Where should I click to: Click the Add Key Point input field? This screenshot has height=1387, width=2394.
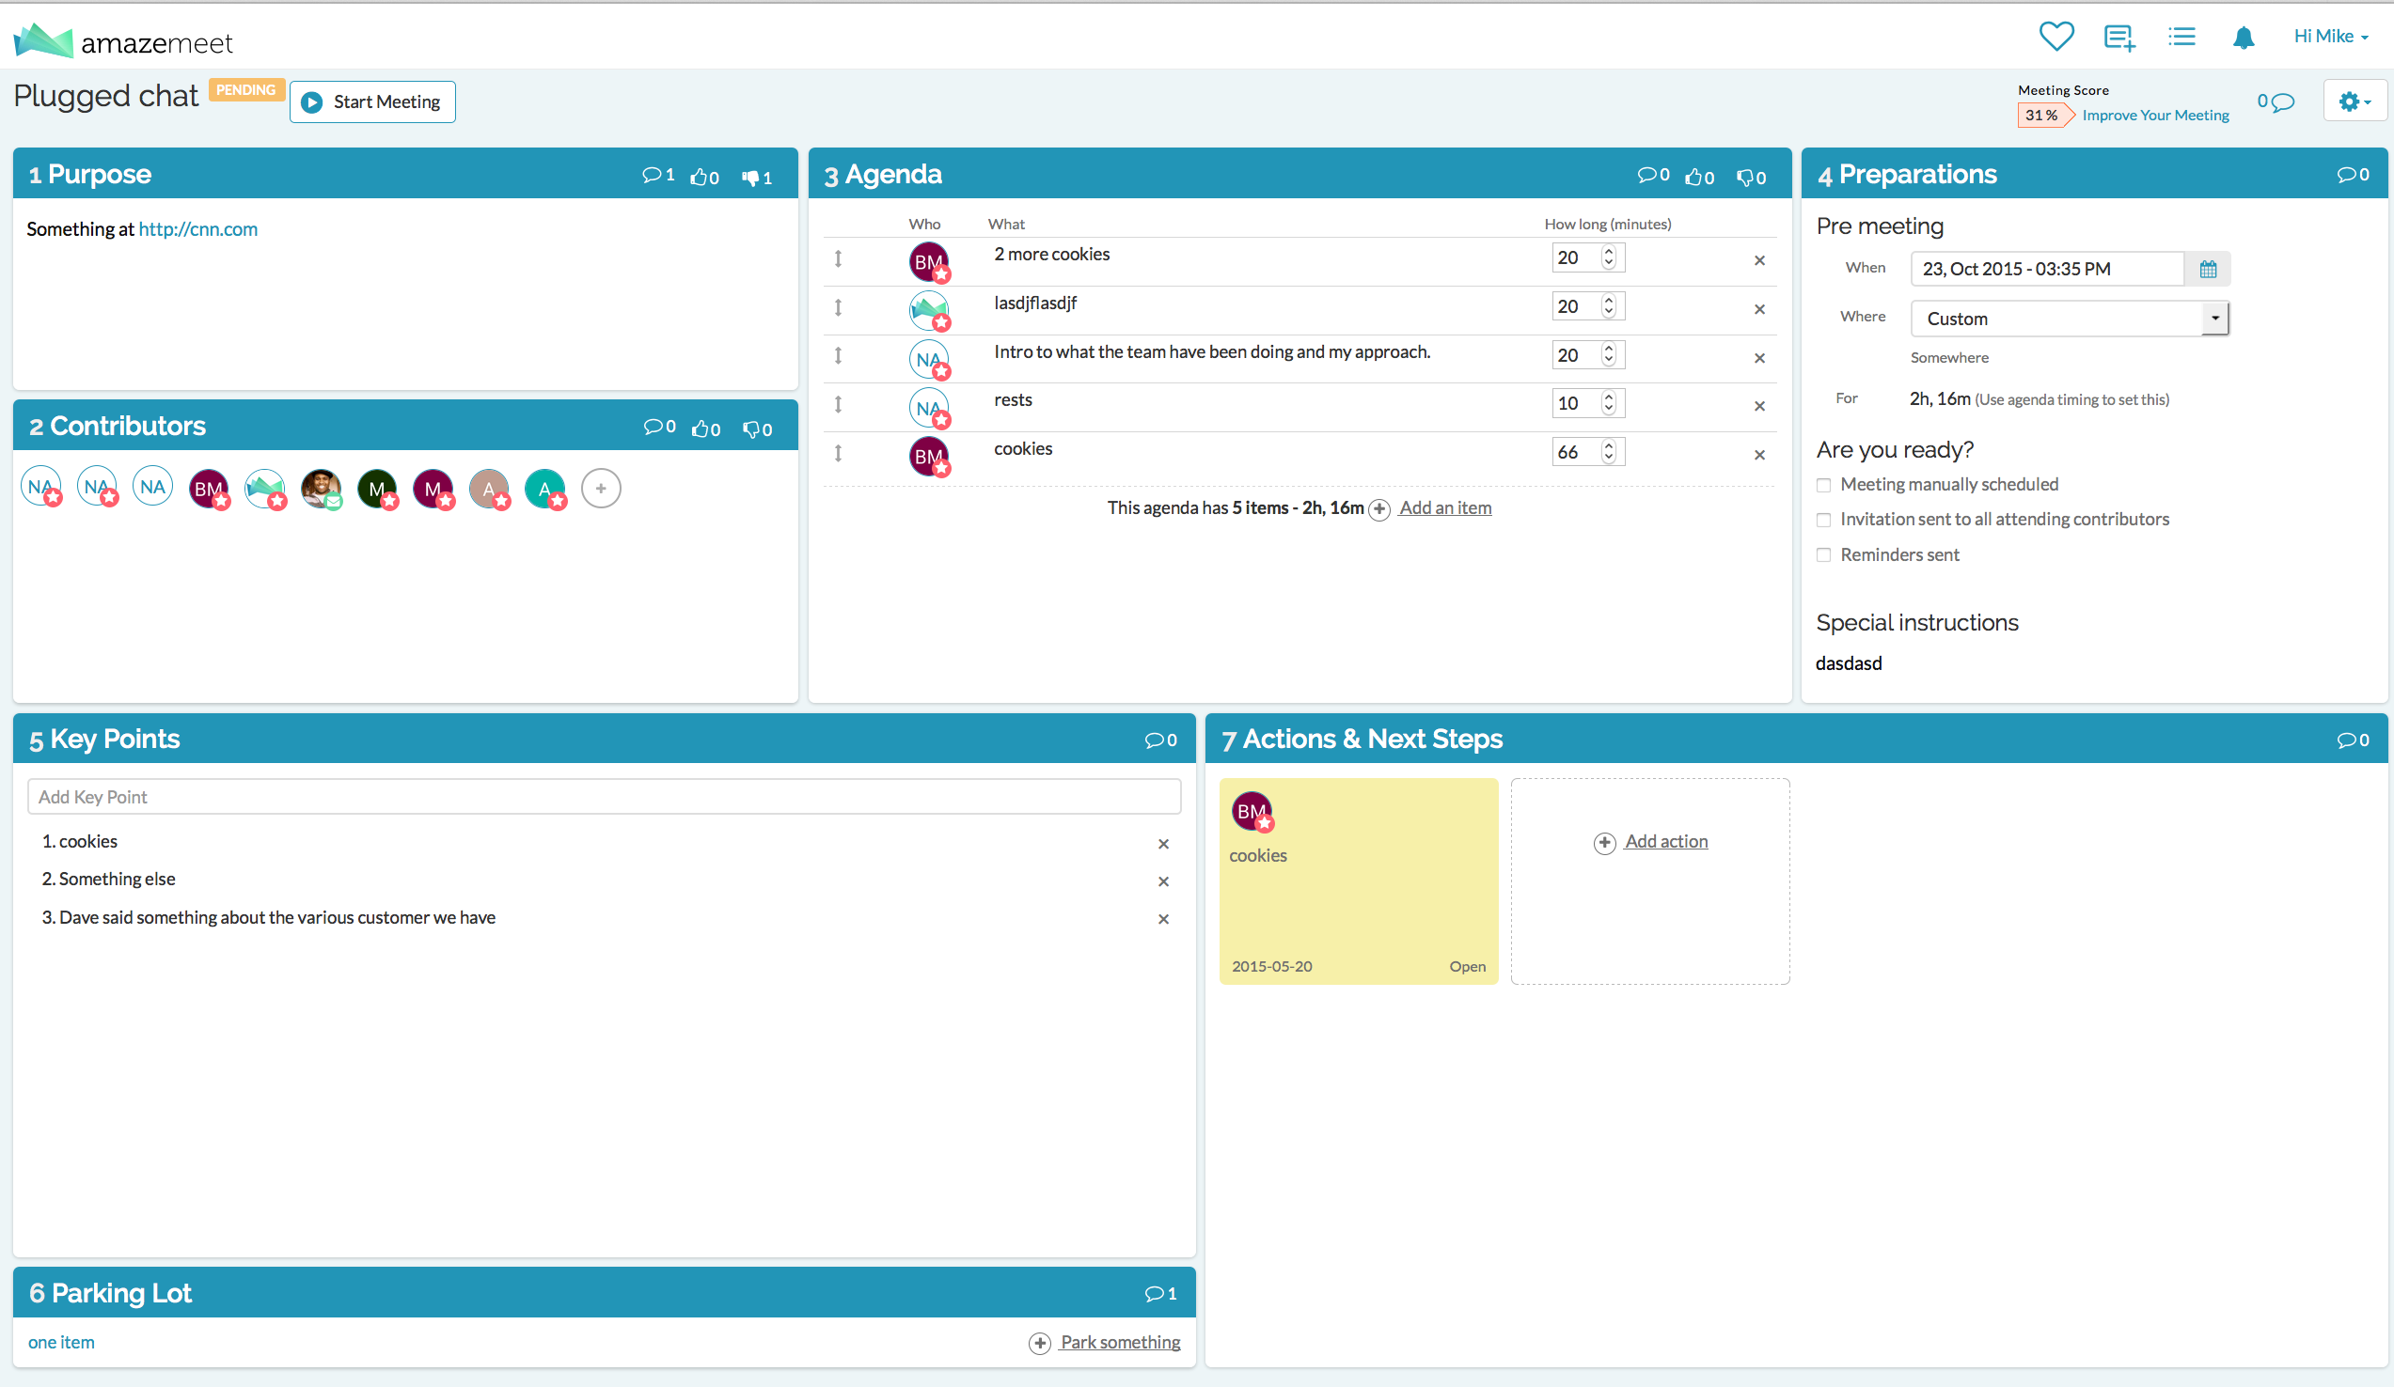604,798
